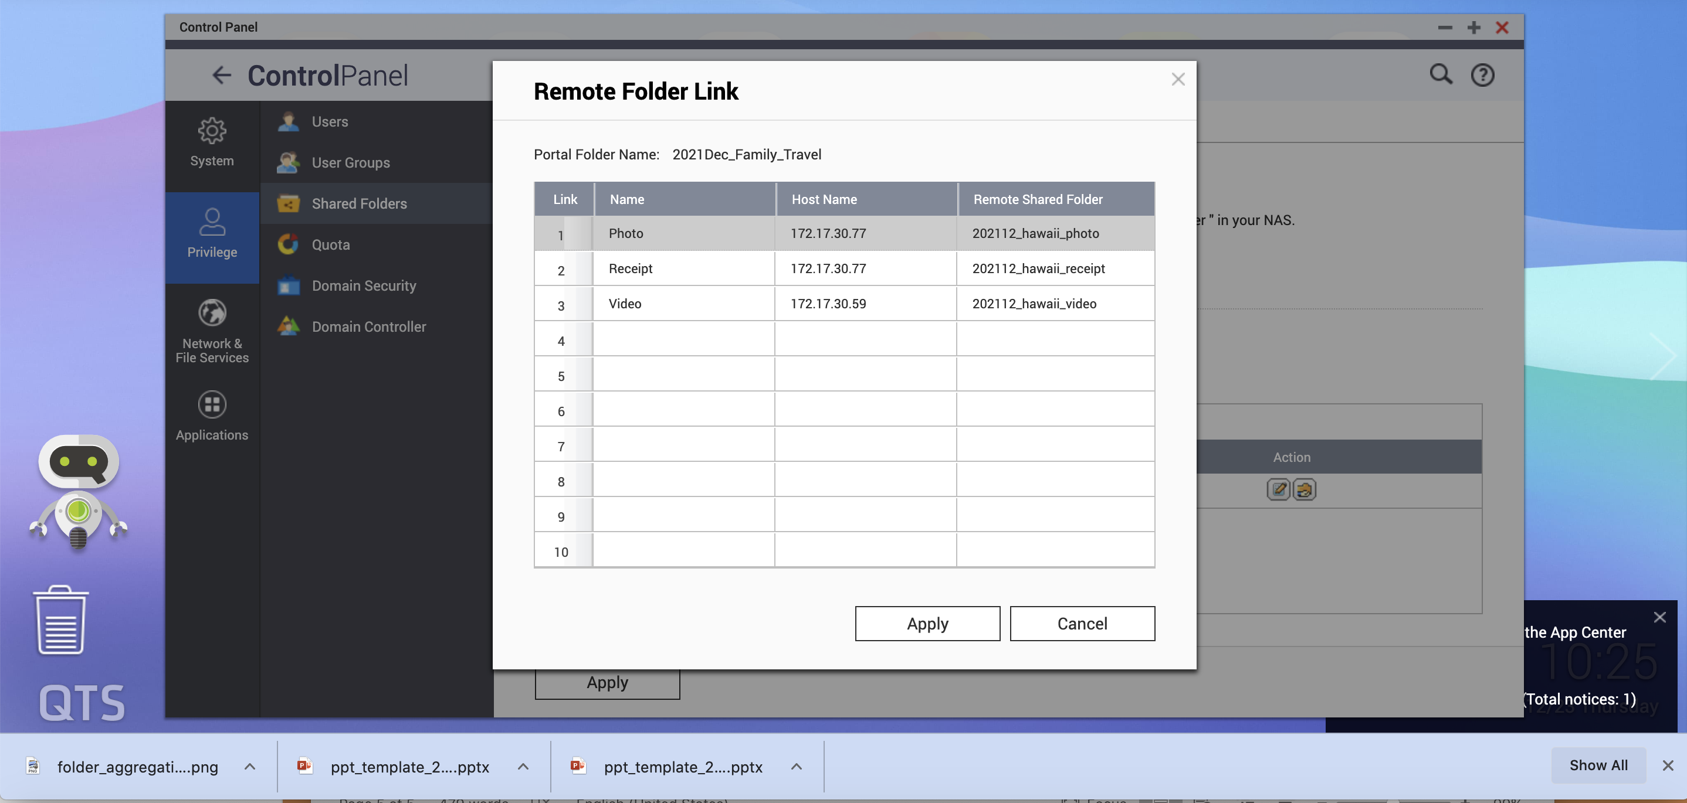Click the Users icon in sidebar
Viewport: 1687px width, 803px height.
point(287,122)
